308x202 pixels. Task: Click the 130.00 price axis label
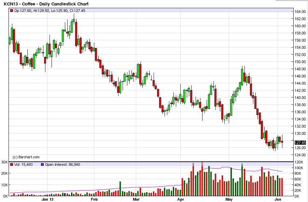tap(300, 133)
